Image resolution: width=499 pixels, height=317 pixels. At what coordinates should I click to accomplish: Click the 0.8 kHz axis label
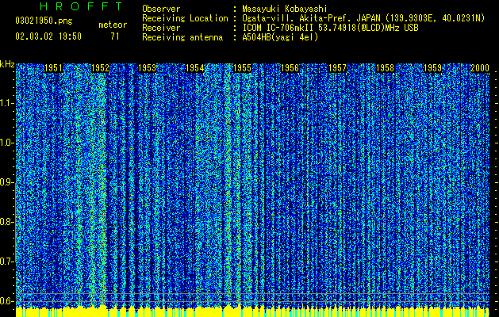[x=6, y=222]
